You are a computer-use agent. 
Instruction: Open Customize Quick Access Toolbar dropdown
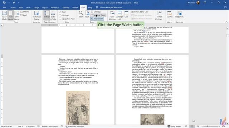pos(18,2)
